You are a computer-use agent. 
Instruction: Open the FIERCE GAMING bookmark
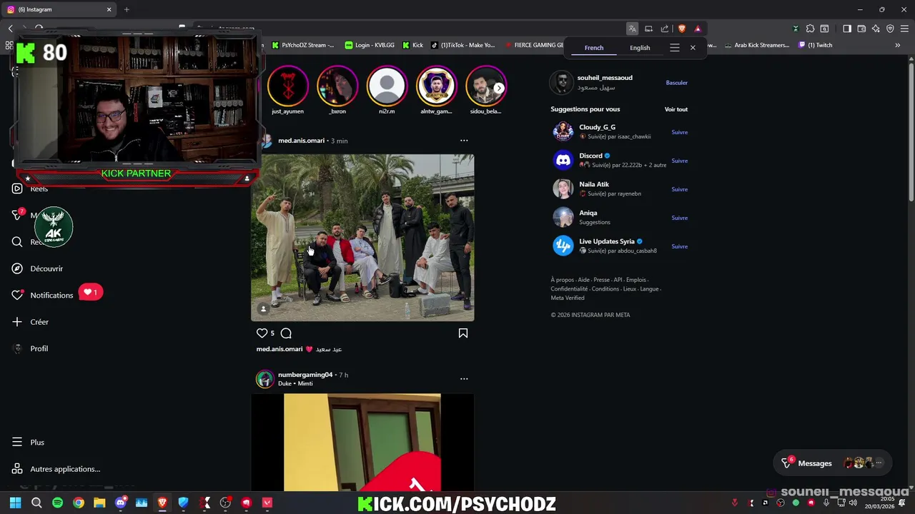pyautogui.click(x=535, y=45)
